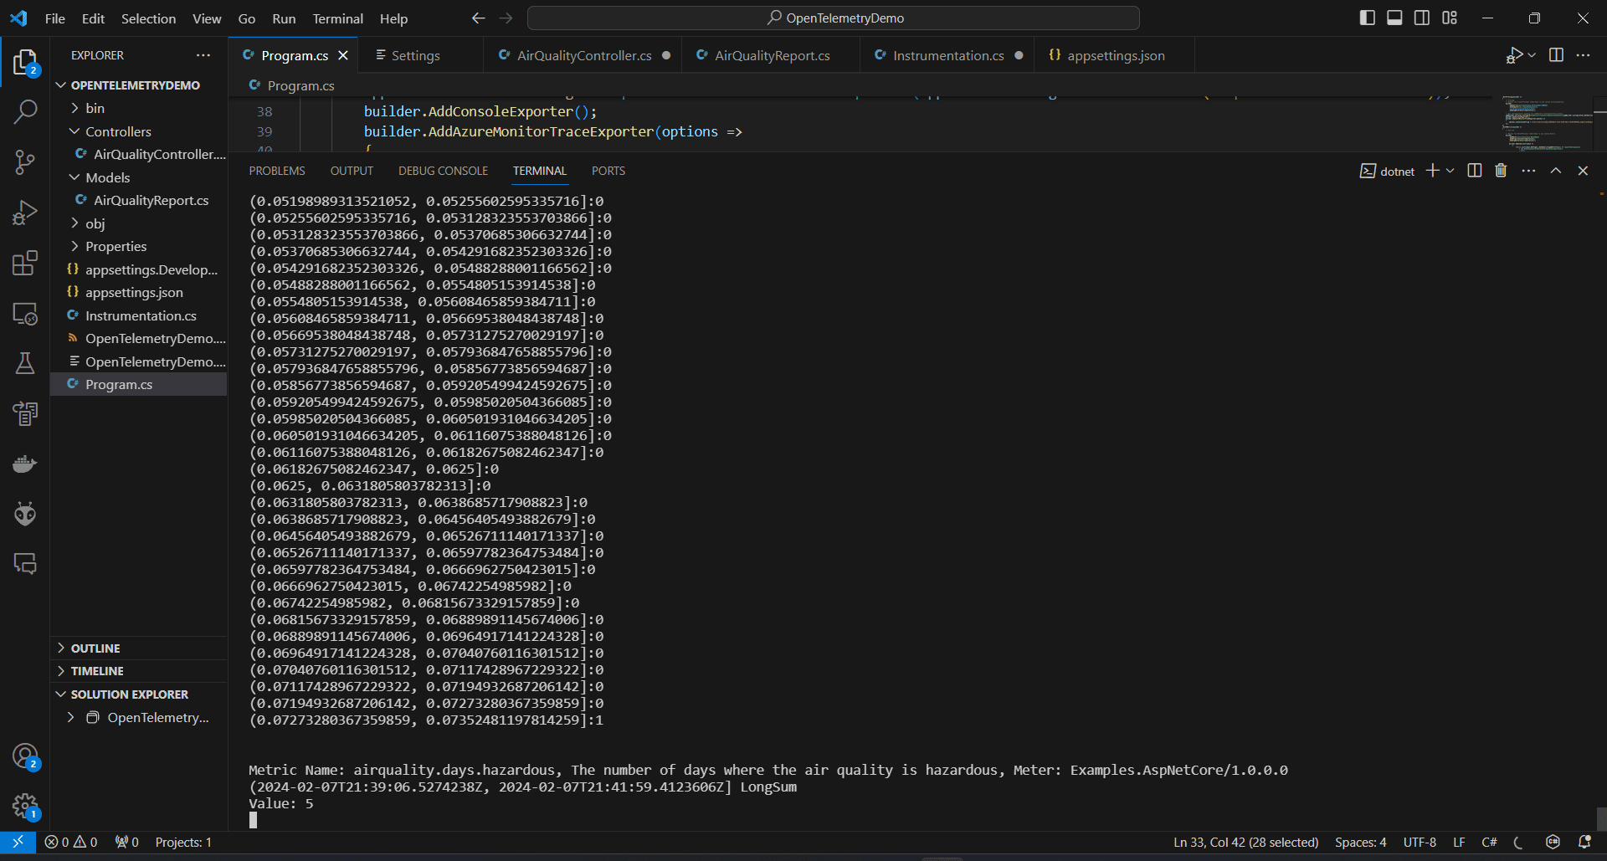Open the Docker extension view
This screenshot has height=861, width=1607.
click(x=26, y=463)
